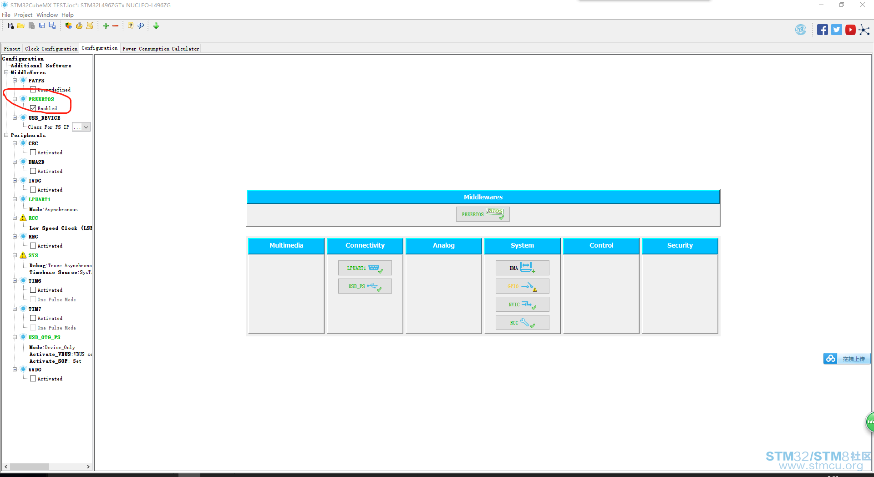Screen dimensions: 874x477
Task: Click the scroll script toolbar icon
Action: 90,26
